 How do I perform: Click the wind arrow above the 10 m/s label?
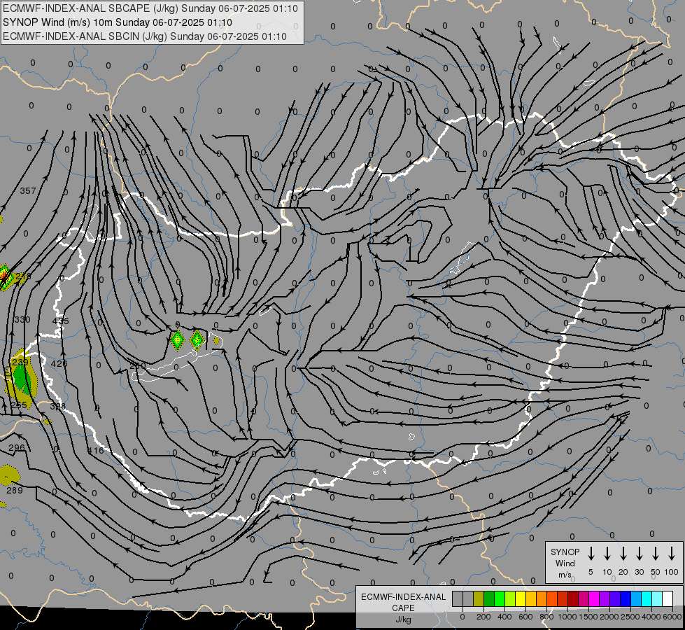coord(607,554)
